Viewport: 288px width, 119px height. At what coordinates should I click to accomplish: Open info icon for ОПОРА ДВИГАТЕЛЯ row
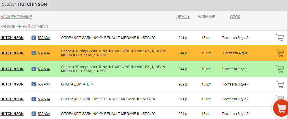(34, 84)
